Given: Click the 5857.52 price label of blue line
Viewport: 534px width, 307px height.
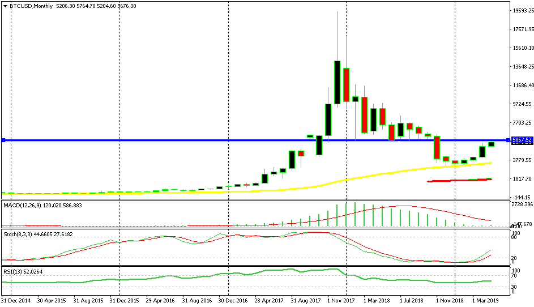Looking at the screenshot, I should 522,140.
